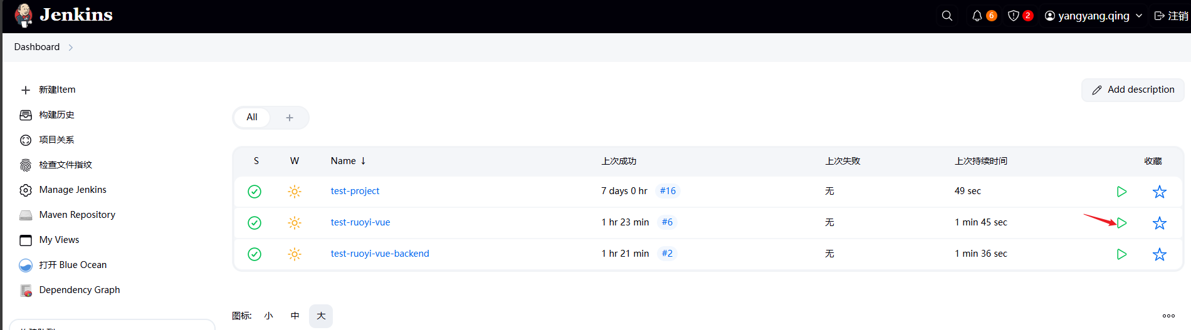
Task: Open Manage Jenkins in the sidebar
Action: 72,190
